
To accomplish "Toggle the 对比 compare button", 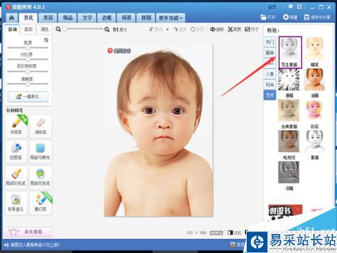I will [235, 233].
